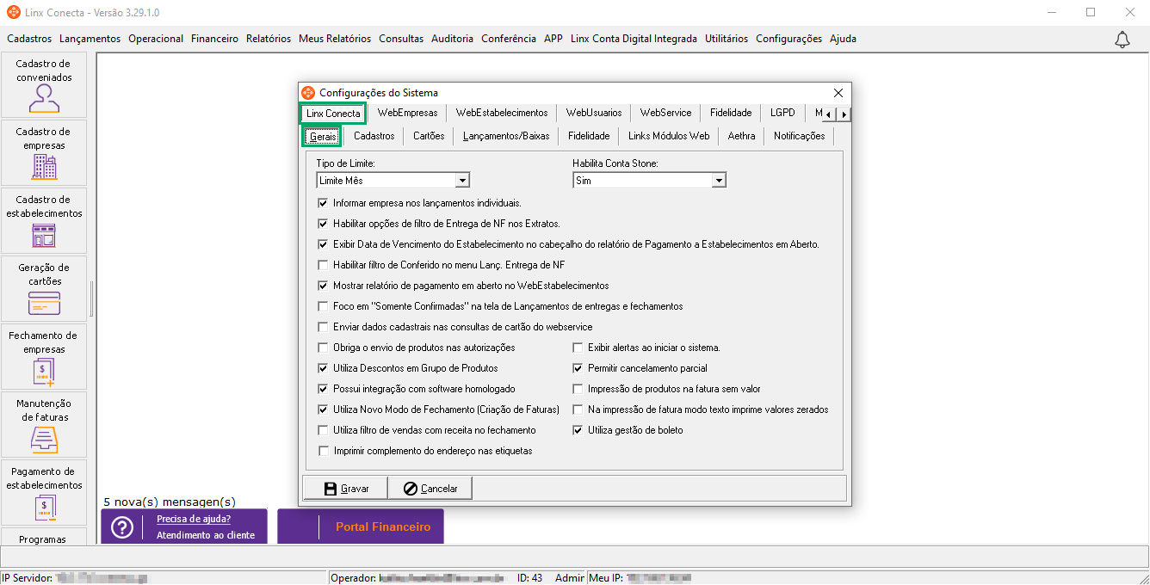1150x585 pixels.
Task: Select the Cartões sub-tab
Action: coord(429,136)
